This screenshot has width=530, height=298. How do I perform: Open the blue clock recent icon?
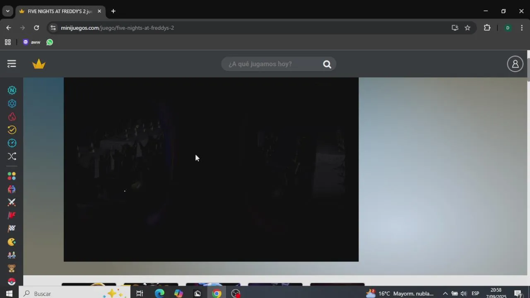(x=12, y=143)
